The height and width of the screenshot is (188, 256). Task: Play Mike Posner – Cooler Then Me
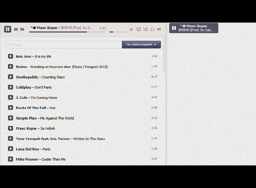click(10, 159)
